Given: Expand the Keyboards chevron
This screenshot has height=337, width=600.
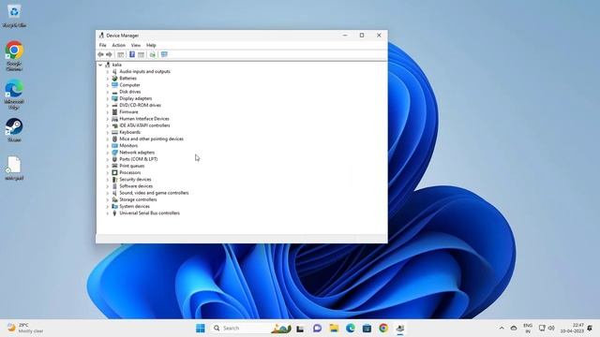Looking at the screenshot, I should [108, 132].
